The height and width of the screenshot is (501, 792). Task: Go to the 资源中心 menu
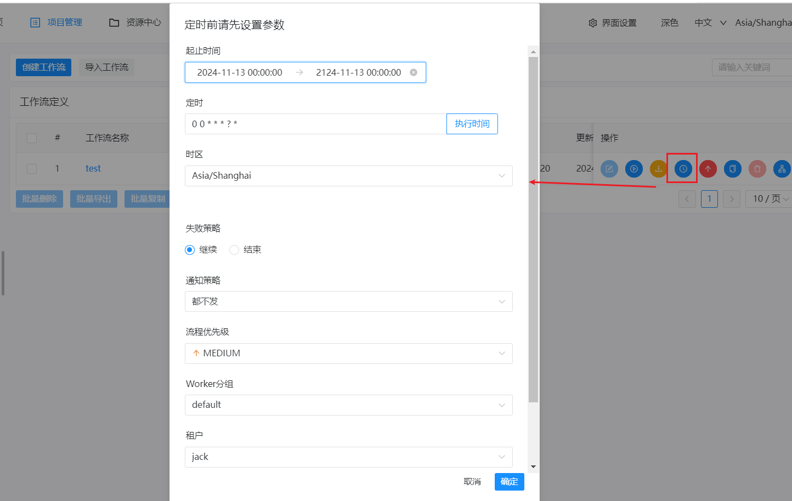point(135,22)
